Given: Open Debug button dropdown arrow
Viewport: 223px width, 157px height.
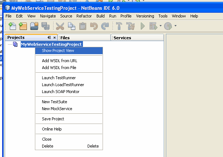Looking at the screenshot, I should click(160, 26).
